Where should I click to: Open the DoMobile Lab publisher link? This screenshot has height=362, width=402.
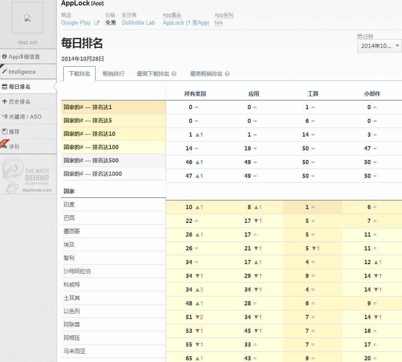(x=138, y=22)
